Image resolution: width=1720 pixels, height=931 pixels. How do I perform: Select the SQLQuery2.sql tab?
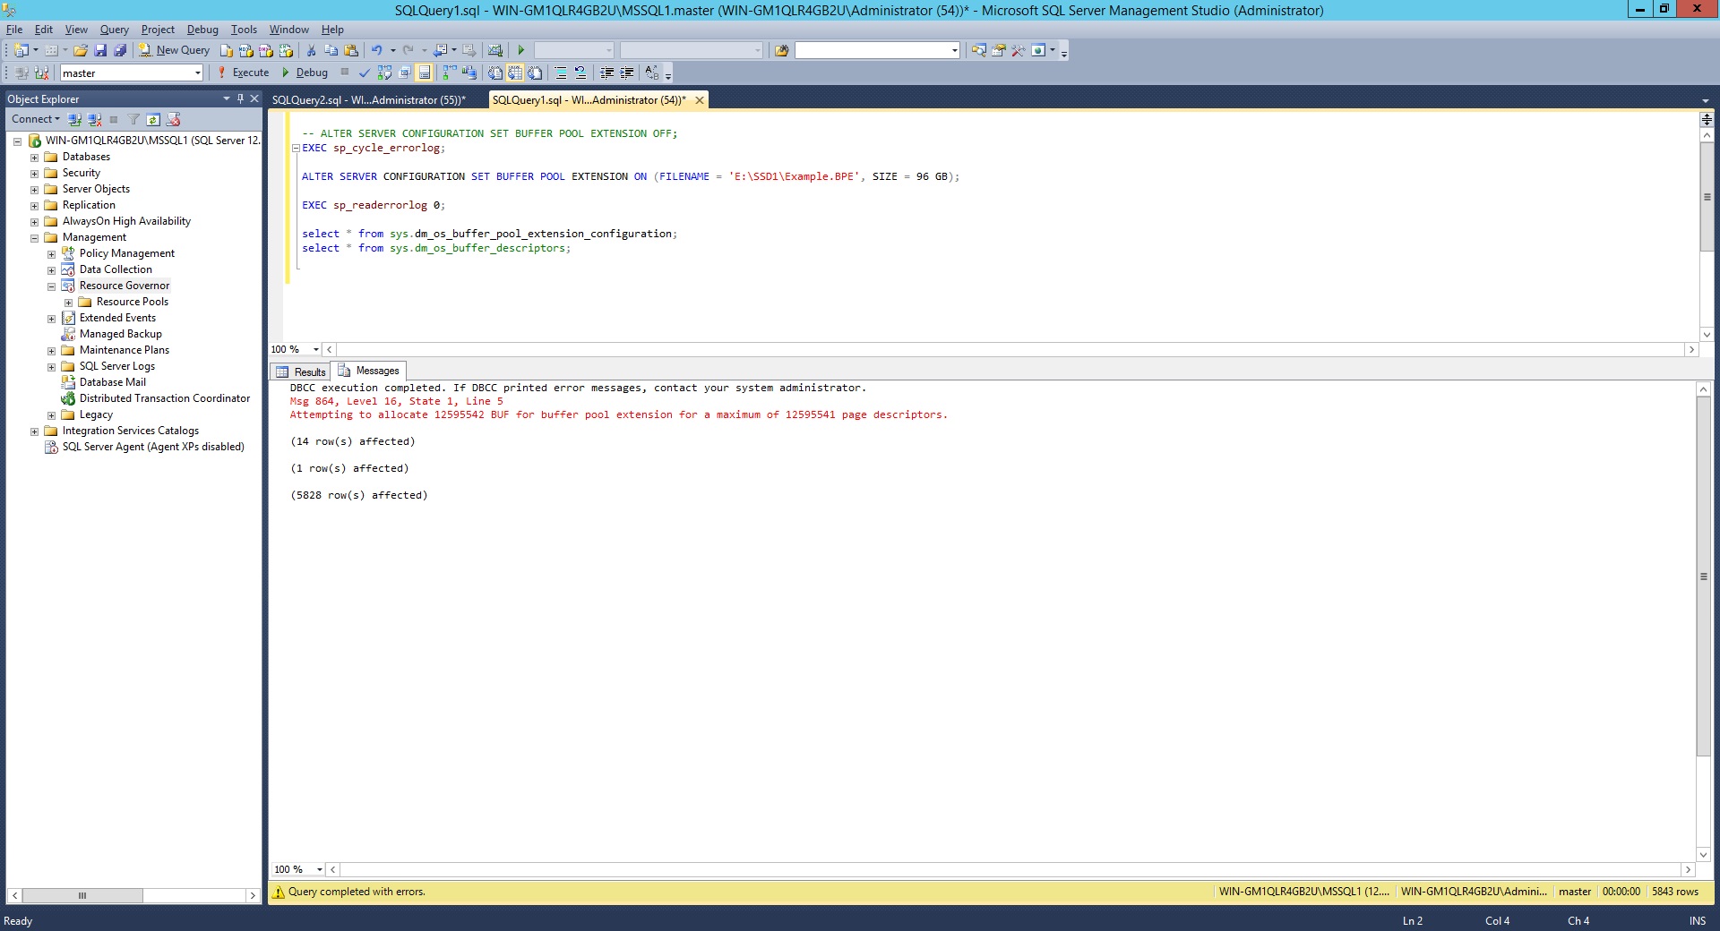pos(368,100)
